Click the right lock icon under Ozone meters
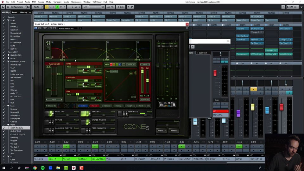The image size is (304, 171). coord(174,104)
